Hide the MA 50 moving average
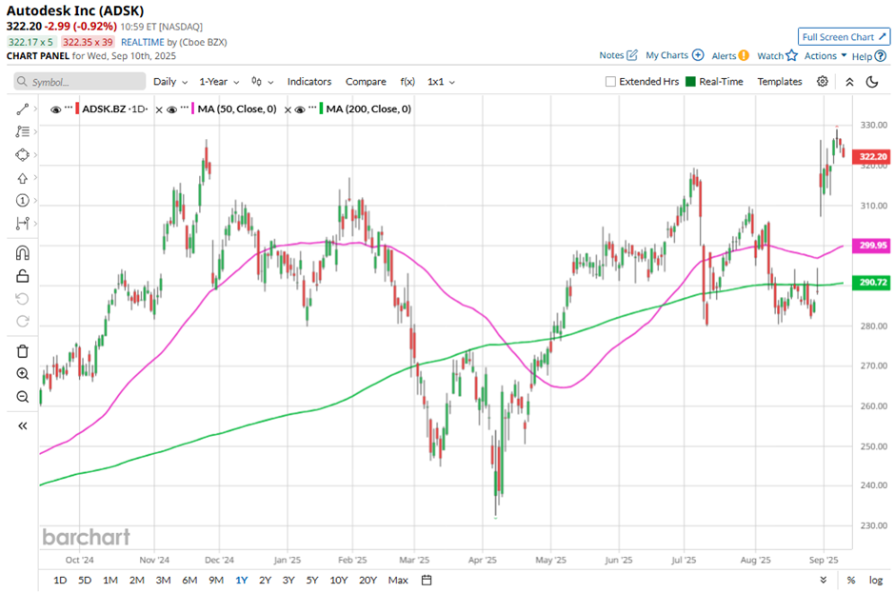The width and height of the screenshot is (895, 593). coord(171,109)
